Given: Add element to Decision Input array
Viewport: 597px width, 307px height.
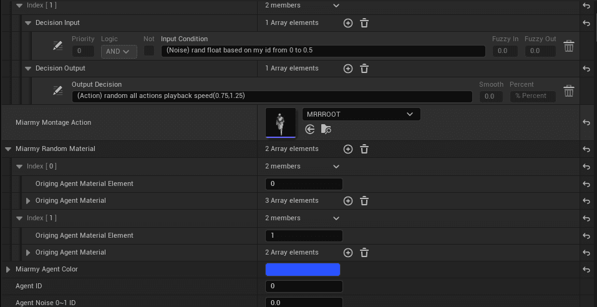Looking at the screenshot, I should pyautogui.click(x=348, y=23).
